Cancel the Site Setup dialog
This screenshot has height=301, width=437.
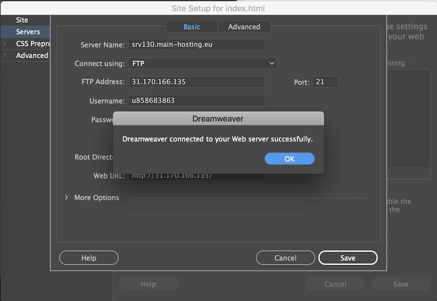coord(286,257)
